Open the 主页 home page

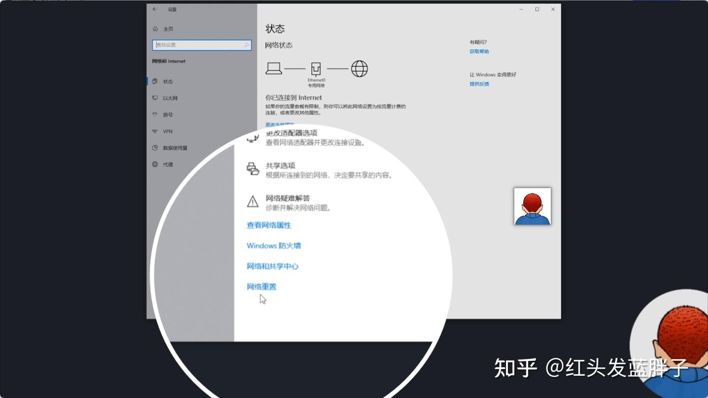click(x=163, y=29)
